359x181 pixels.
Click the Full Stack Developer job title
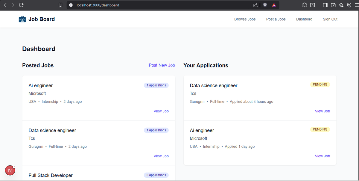pyautogui.click(x=51, y=176)
